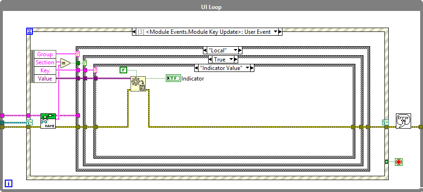Open the True case selector dropdown
423x192 pixels.
[x=231, y=60]
